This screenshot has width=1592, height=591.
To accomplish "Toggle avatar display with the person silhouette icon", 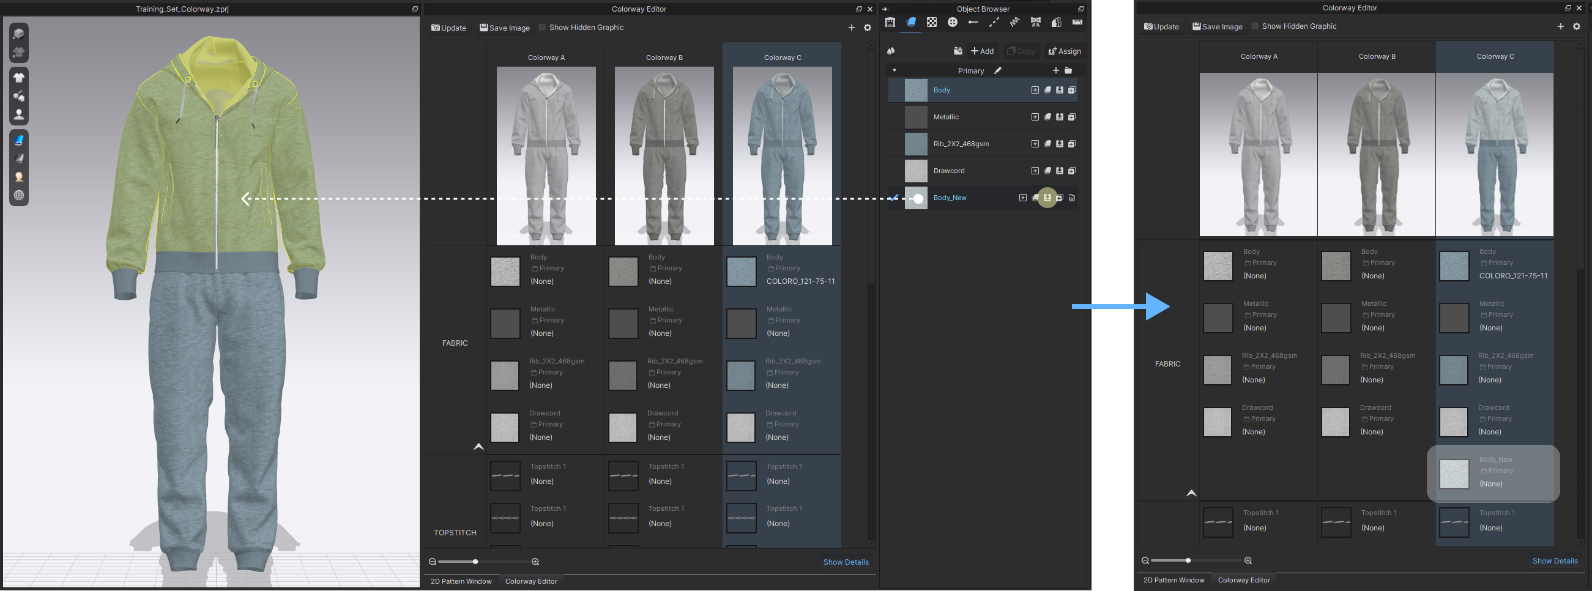I will click(x=18, y=114).
